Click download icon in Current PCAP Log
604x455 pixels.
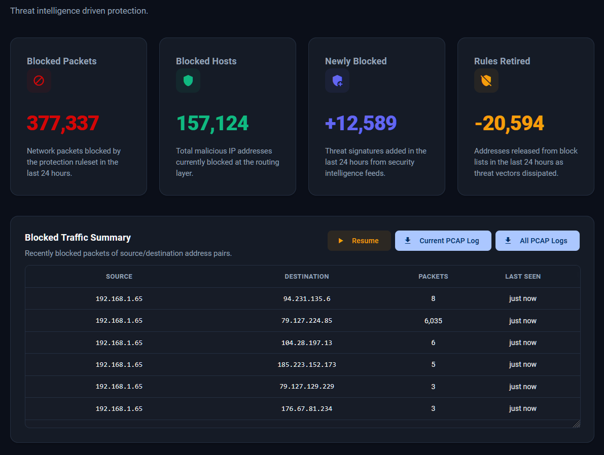[408, 241]
